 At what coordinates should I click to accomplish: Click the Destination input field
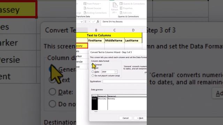tap(125, 81)
